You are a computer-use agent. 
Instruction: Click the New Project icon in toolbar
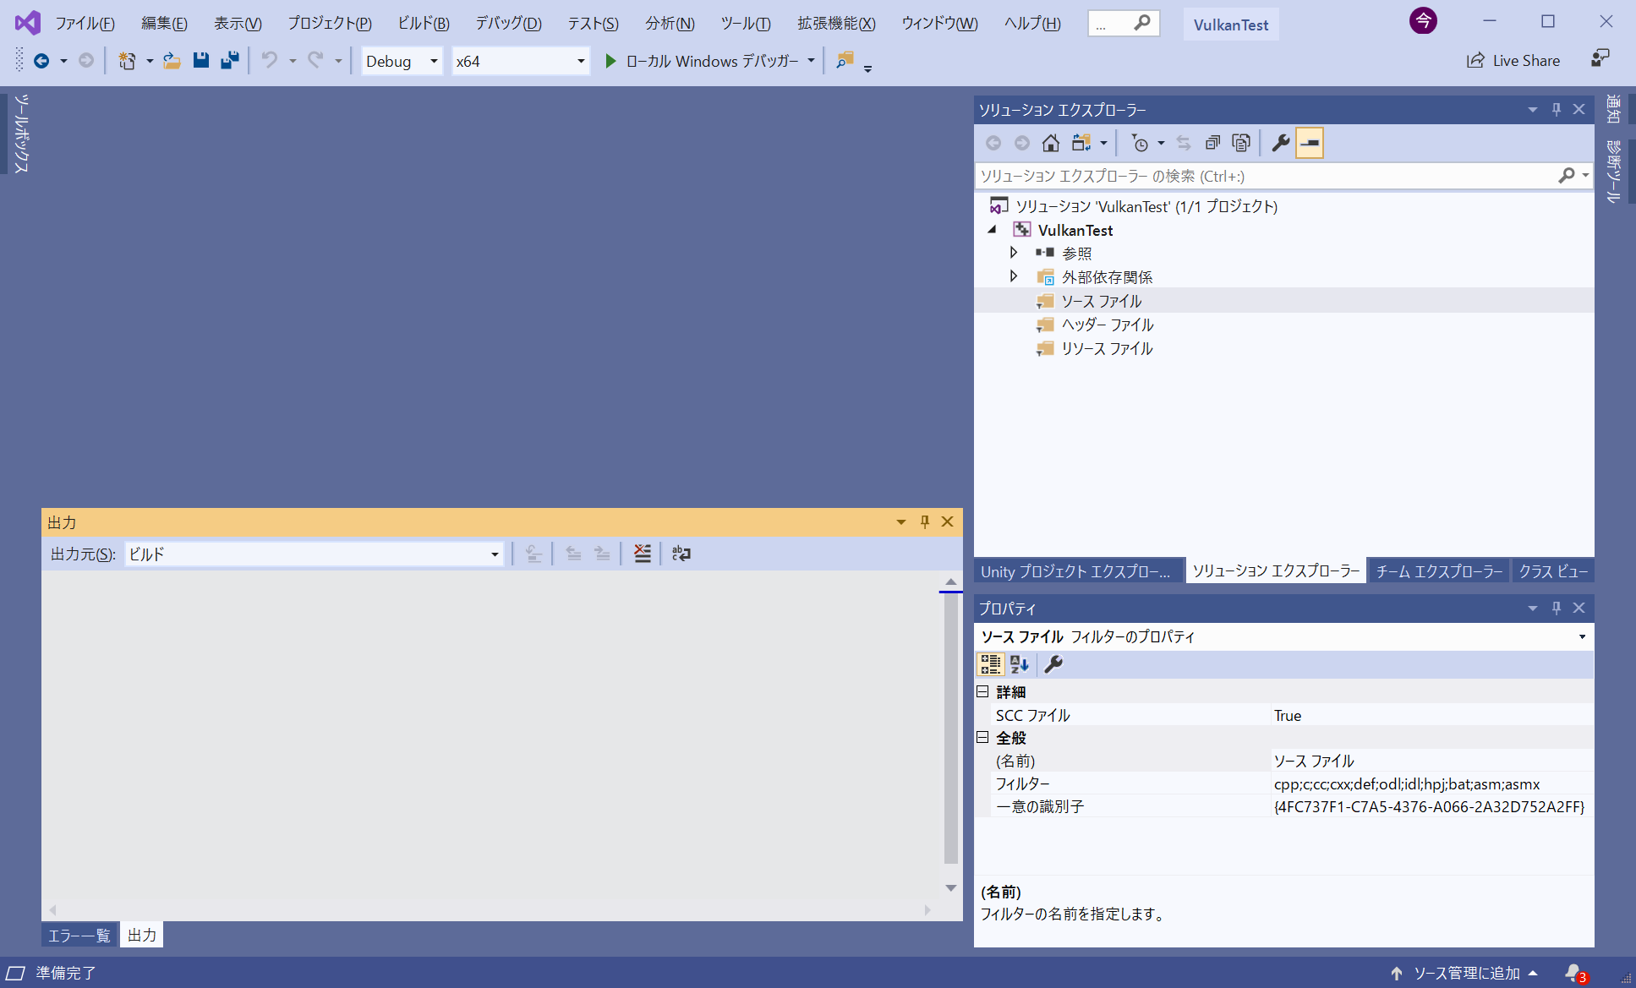pos(127,61)
